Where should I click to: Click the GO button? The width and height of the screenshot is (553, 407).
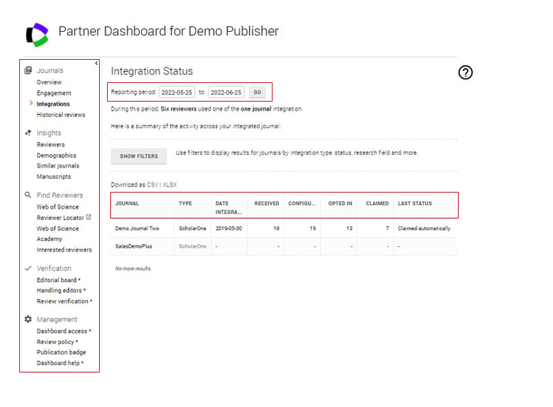257,92
